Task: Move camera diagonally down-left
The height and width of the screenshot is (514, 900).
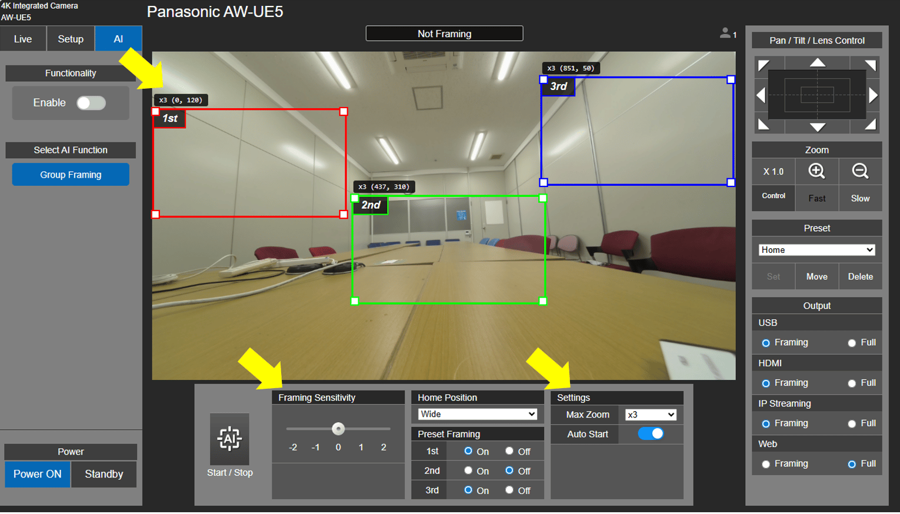Action: tap(763, 124)
